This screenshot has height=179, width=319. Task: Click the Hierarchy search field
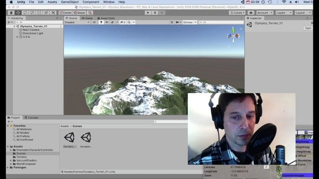tap(39, 22)
